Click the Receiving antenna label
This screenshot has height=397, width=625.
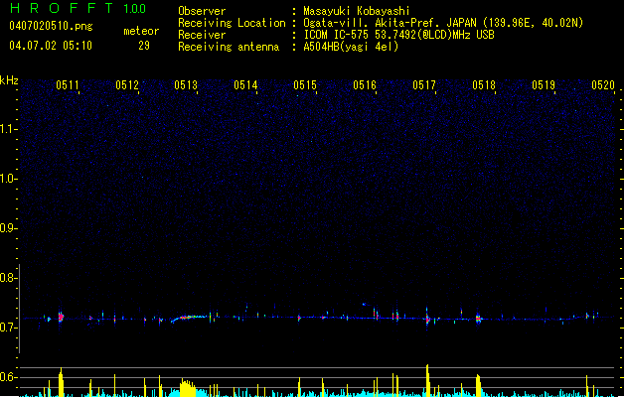[x=229, y=47]
